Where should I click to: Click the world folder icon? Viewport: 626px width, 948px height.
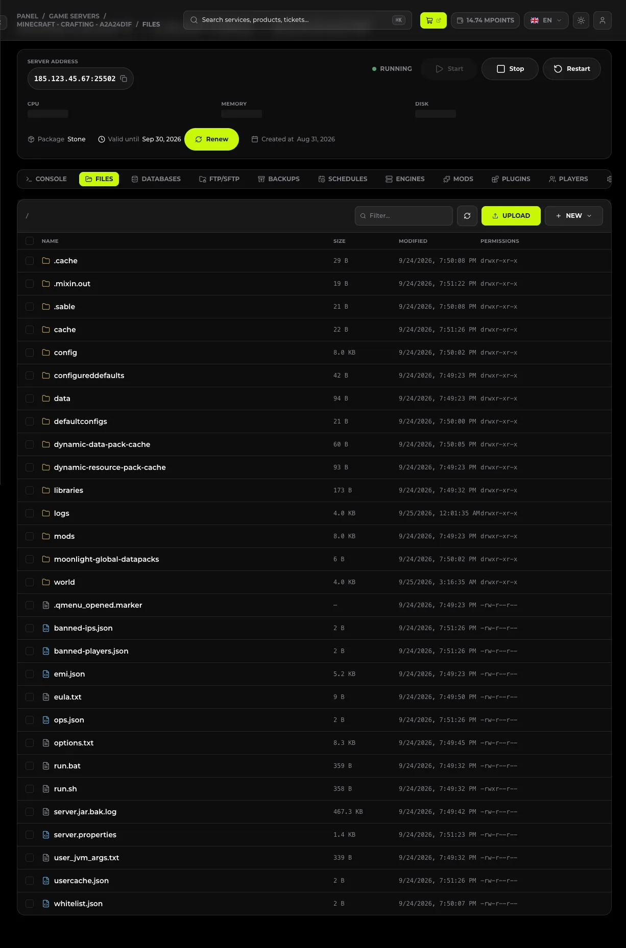(x=46, y=582)
